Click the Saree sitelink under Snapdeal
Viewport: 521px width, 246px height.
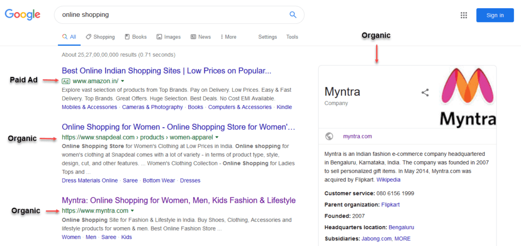130,181
